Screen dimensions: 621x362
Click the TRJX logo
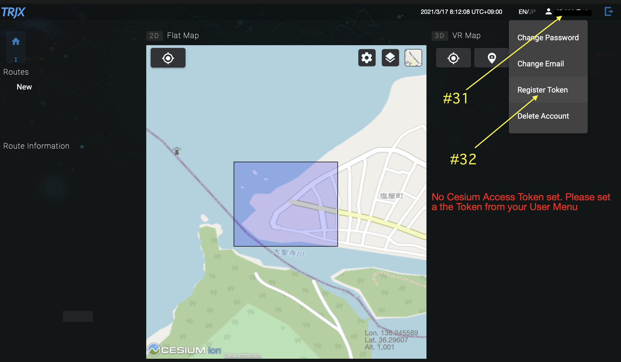click(x=13, y=12)
